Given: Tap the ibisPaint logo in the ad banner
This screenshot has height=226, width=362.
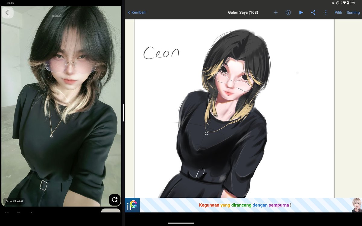Looking at the screenshot, I should (x=132, y=205).
